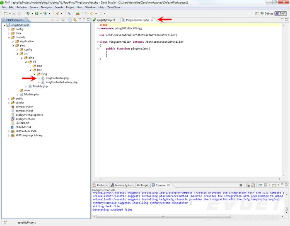The height and width of the screenshot is (226, 290).
Task: Open the New file dropdown arrow
Action: [x=10, y=14]
